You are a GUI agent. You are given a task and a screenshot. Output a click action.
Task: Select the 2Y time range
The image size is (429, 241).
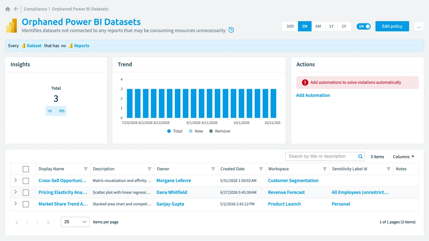pos(344,26)
